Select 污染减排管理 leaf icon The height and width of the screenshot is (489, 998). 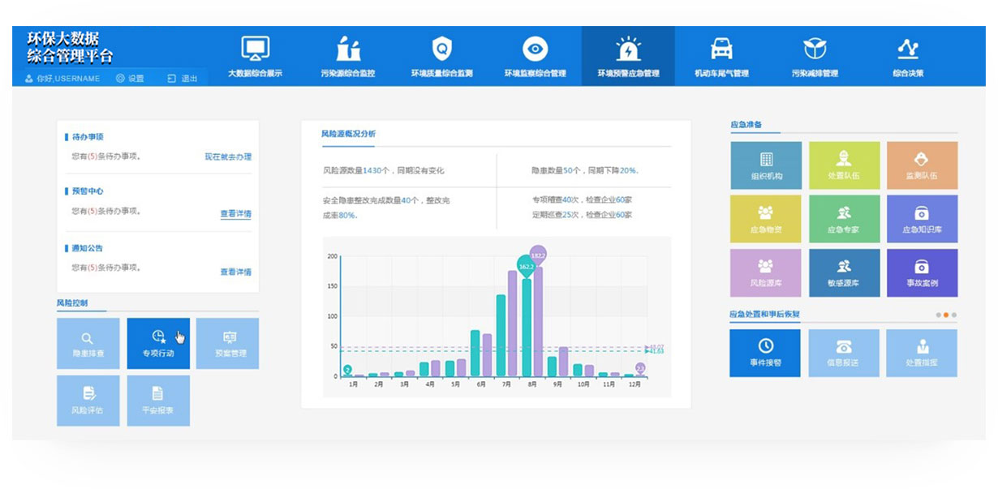click(815, 49)
